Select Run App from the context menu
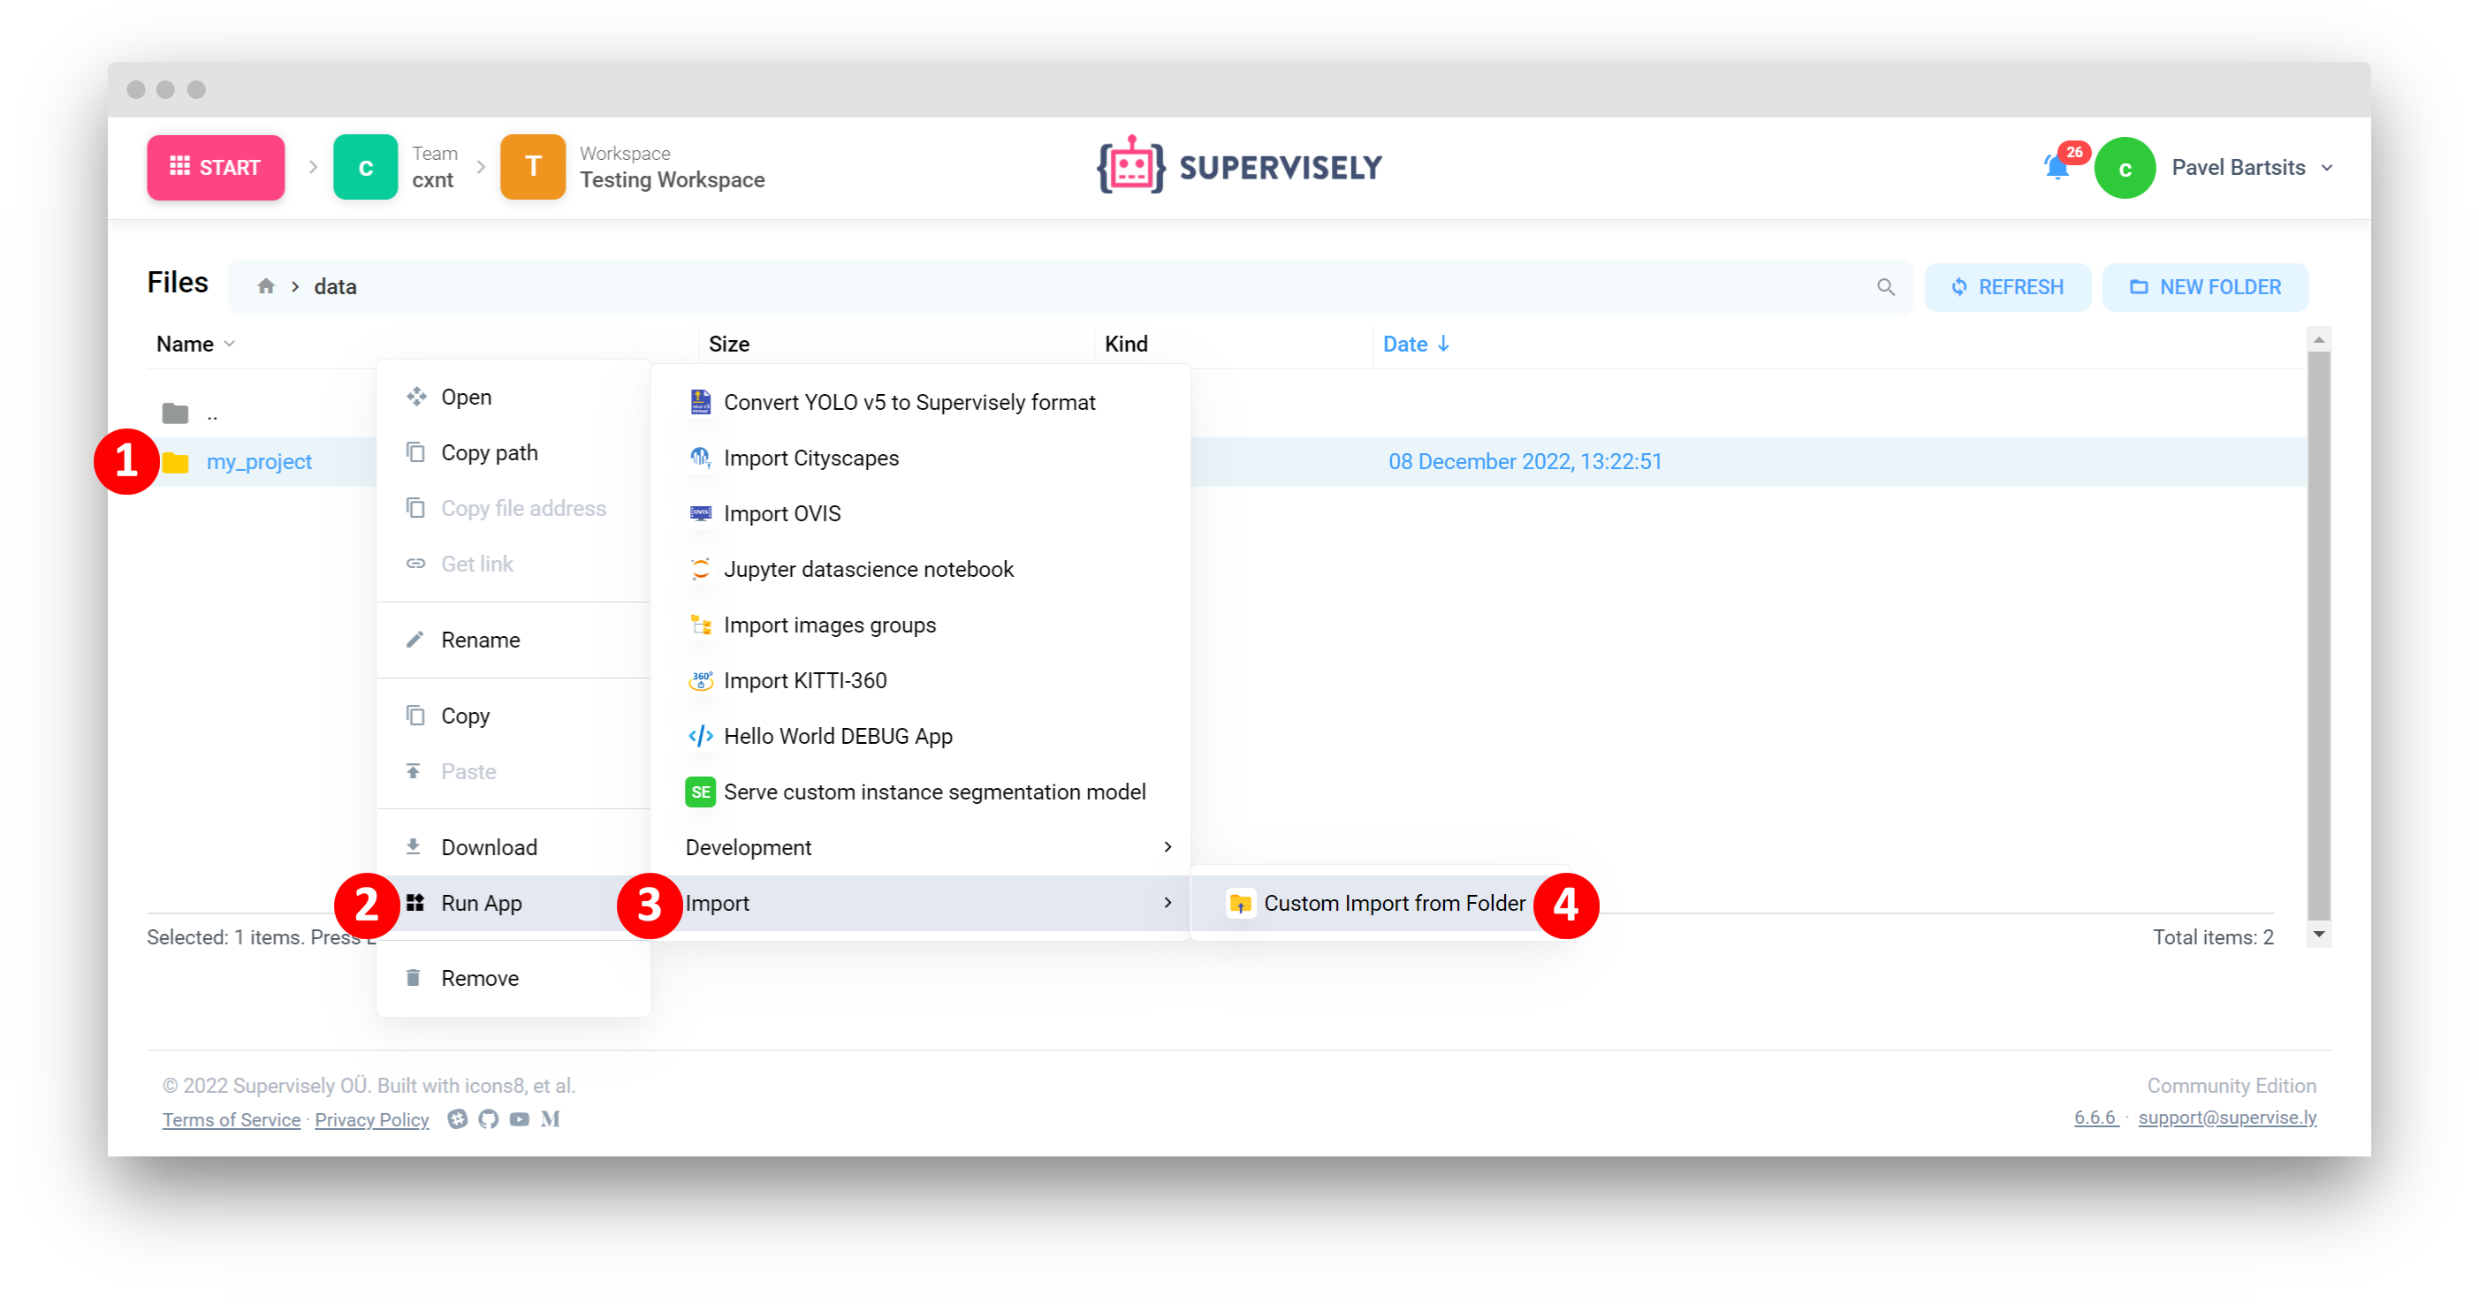2479x1311 pixels. pyautogui.click(x=481, y=902)
